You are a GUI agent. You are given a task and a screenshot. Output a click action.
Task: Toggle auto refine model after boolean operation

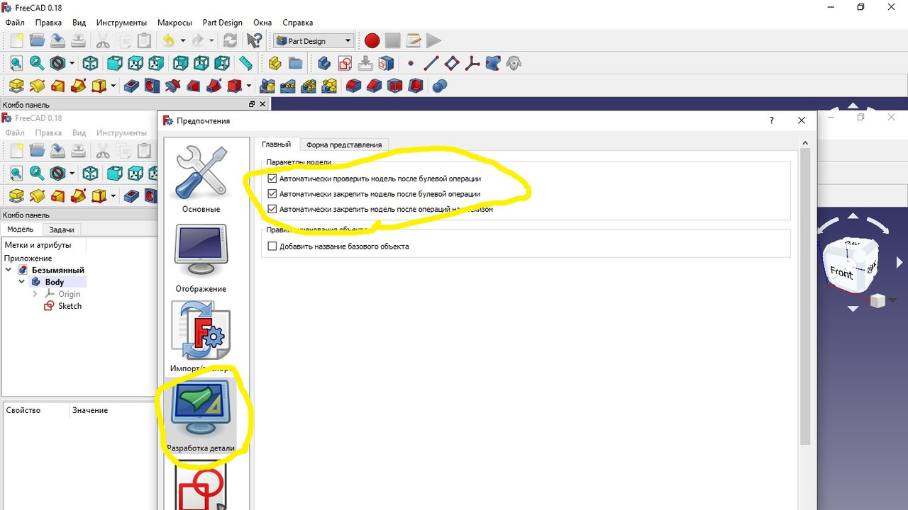(x=272, y=193)
